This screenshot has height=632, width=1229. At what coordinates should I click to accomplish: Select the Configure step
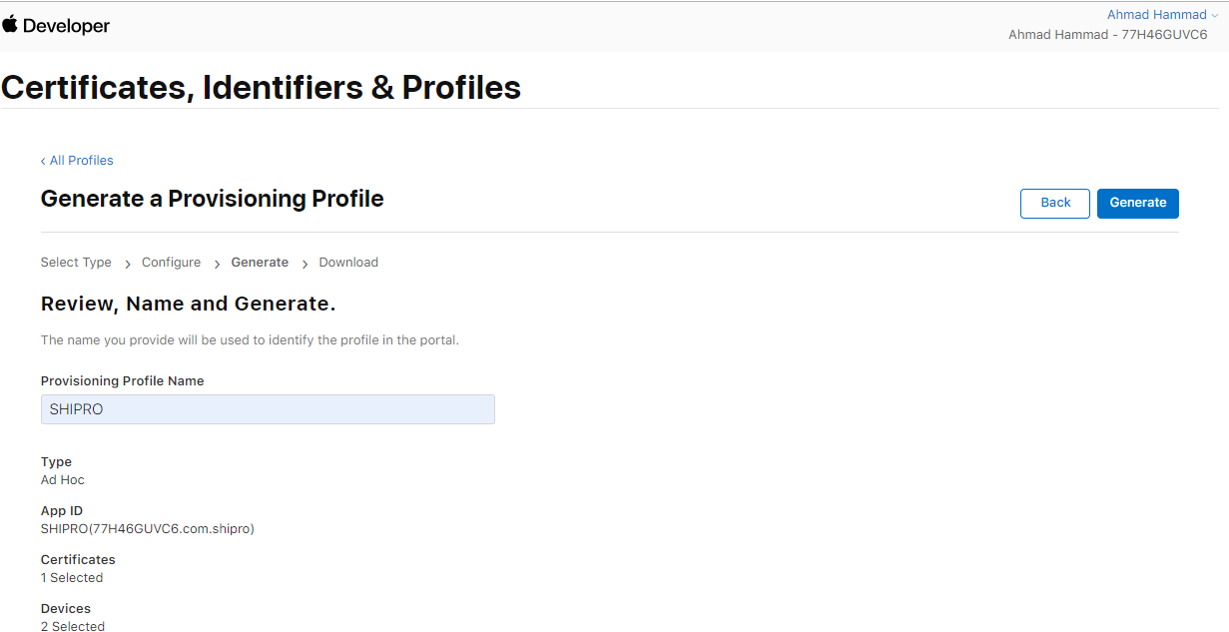coord(171,263)
